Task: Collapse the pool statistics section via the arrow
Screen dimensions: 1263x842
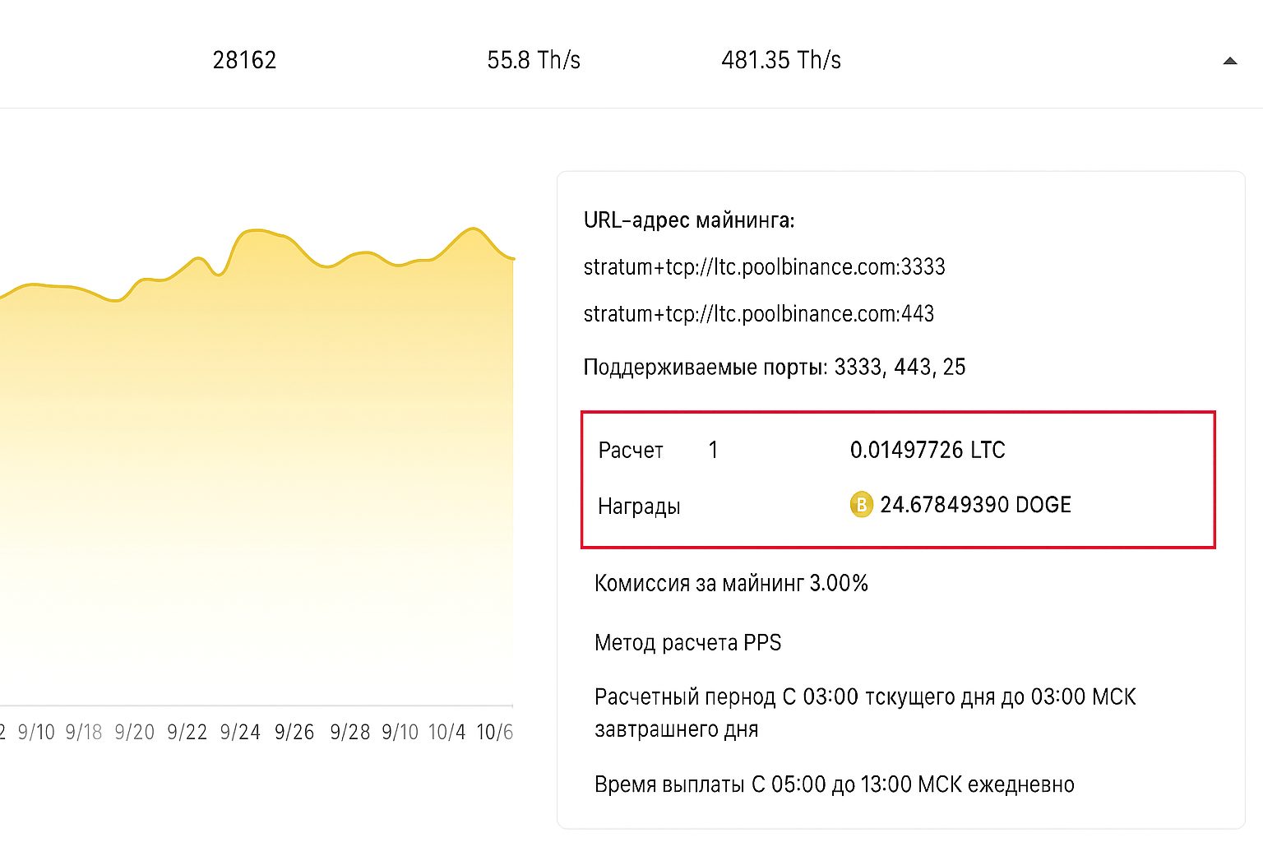Action: coord(1229,60)
